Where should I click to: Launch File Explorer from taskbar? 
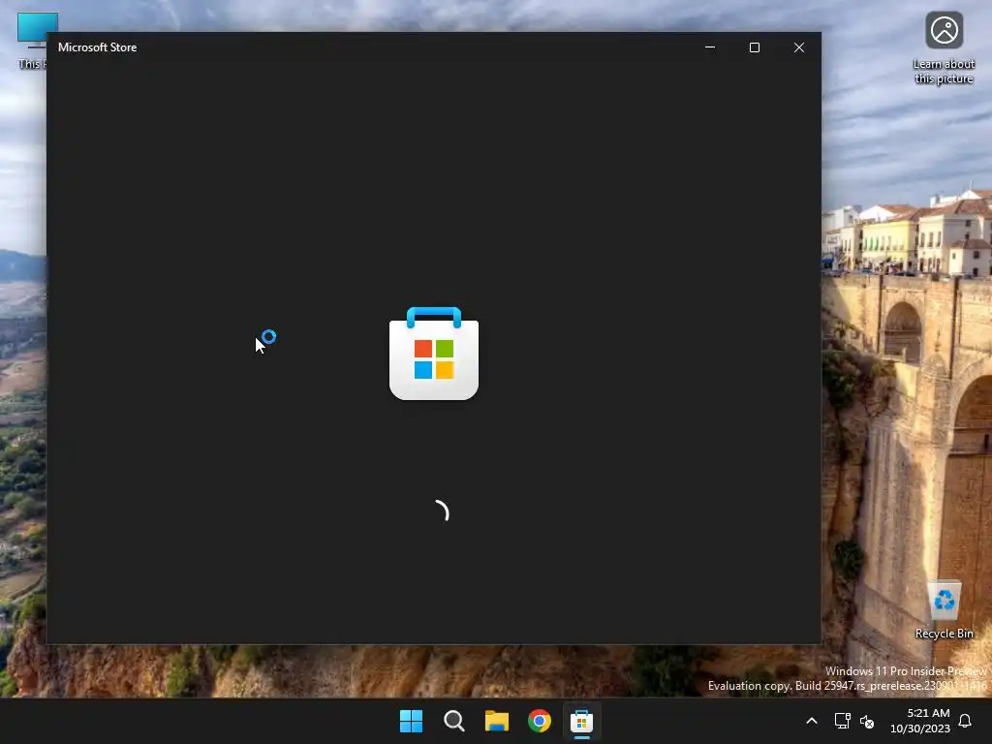tap(497, 721)
